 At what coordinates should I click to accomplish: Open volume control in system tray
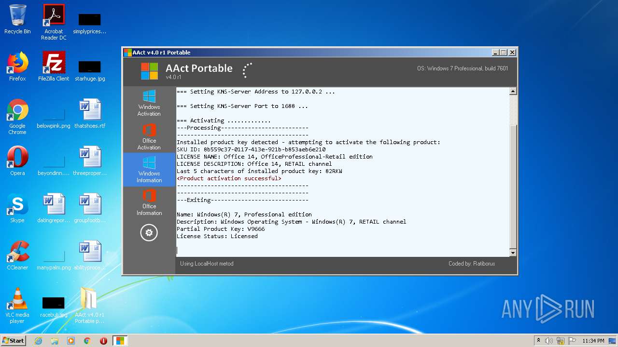(549, 341)
